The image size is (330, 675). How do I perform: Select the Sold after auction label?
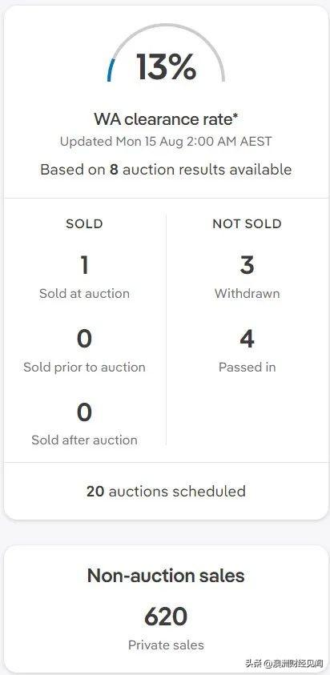[84, 440]
